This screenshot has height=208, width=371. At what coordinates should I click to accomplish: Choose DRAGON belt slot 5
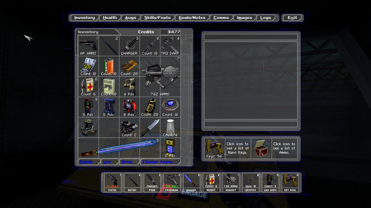click(191, 182)
